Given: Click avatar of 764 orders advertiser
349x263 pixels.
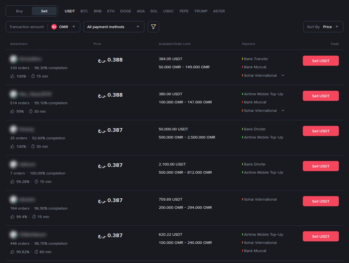Looking at the screenshot, I should 13,199.
